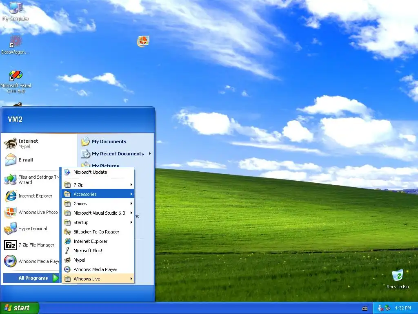Screen dimensions: 418x314
Task: Click the Windows Media Player icon in programs list
Action: 67,269
